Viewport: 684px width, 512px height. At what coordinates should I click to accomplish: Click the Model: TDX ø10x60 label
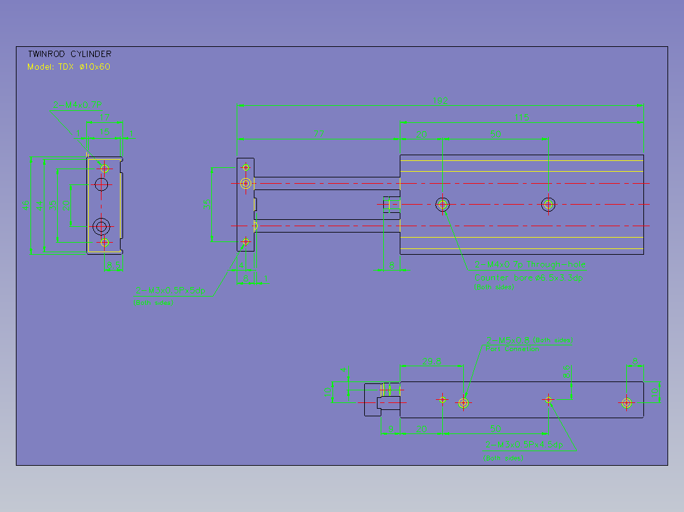tap(69, 67)
